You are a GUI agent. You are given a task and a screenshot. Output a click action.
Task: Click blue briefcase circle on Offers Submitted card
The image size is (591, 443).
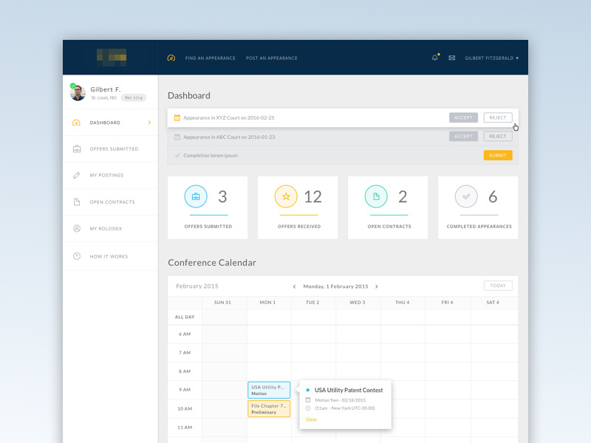pyautogui.click(x=196, y=196)
